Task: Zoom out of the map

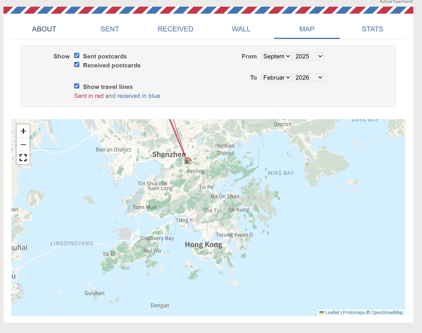Action: click(x=23, y=144)
